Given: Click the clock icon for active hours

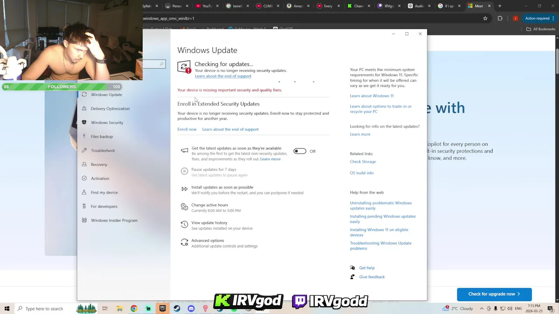Looking at the screenshot, I should 184,207.
